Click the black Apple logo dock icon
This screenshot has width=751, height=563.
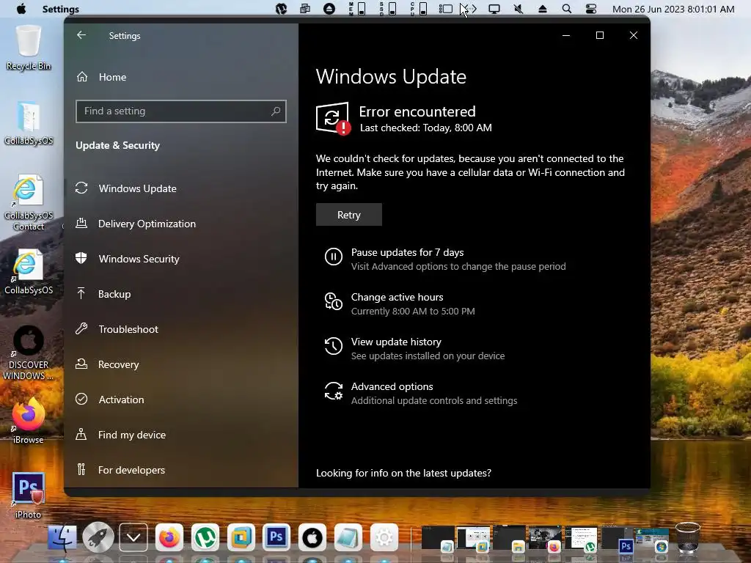pyautogui.click(x=312, y=537)
